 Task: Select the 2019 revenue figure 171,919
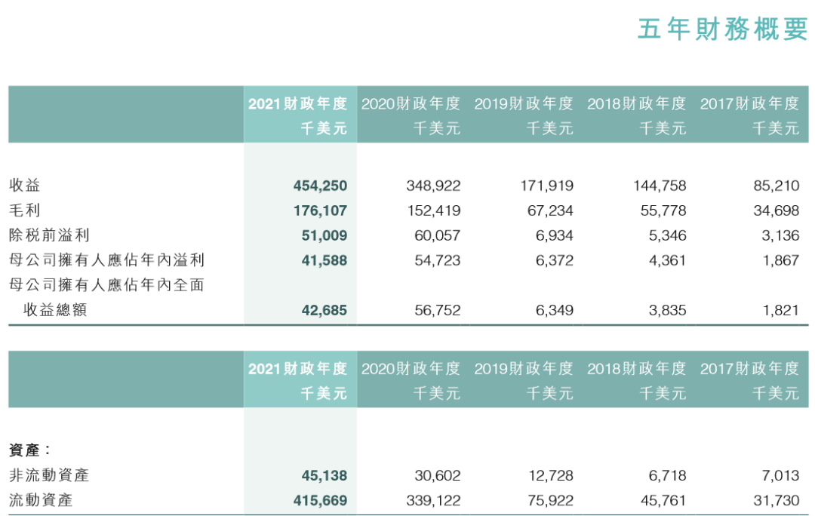point(546,186)
